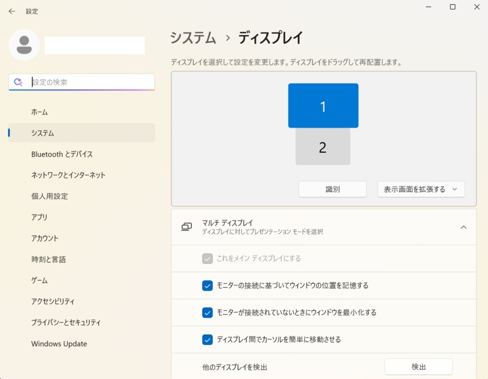This screenshot has width=488, height=379.
Task: Minimize the 設定 window
Action: pyautogui.click(x=428, y=7)
